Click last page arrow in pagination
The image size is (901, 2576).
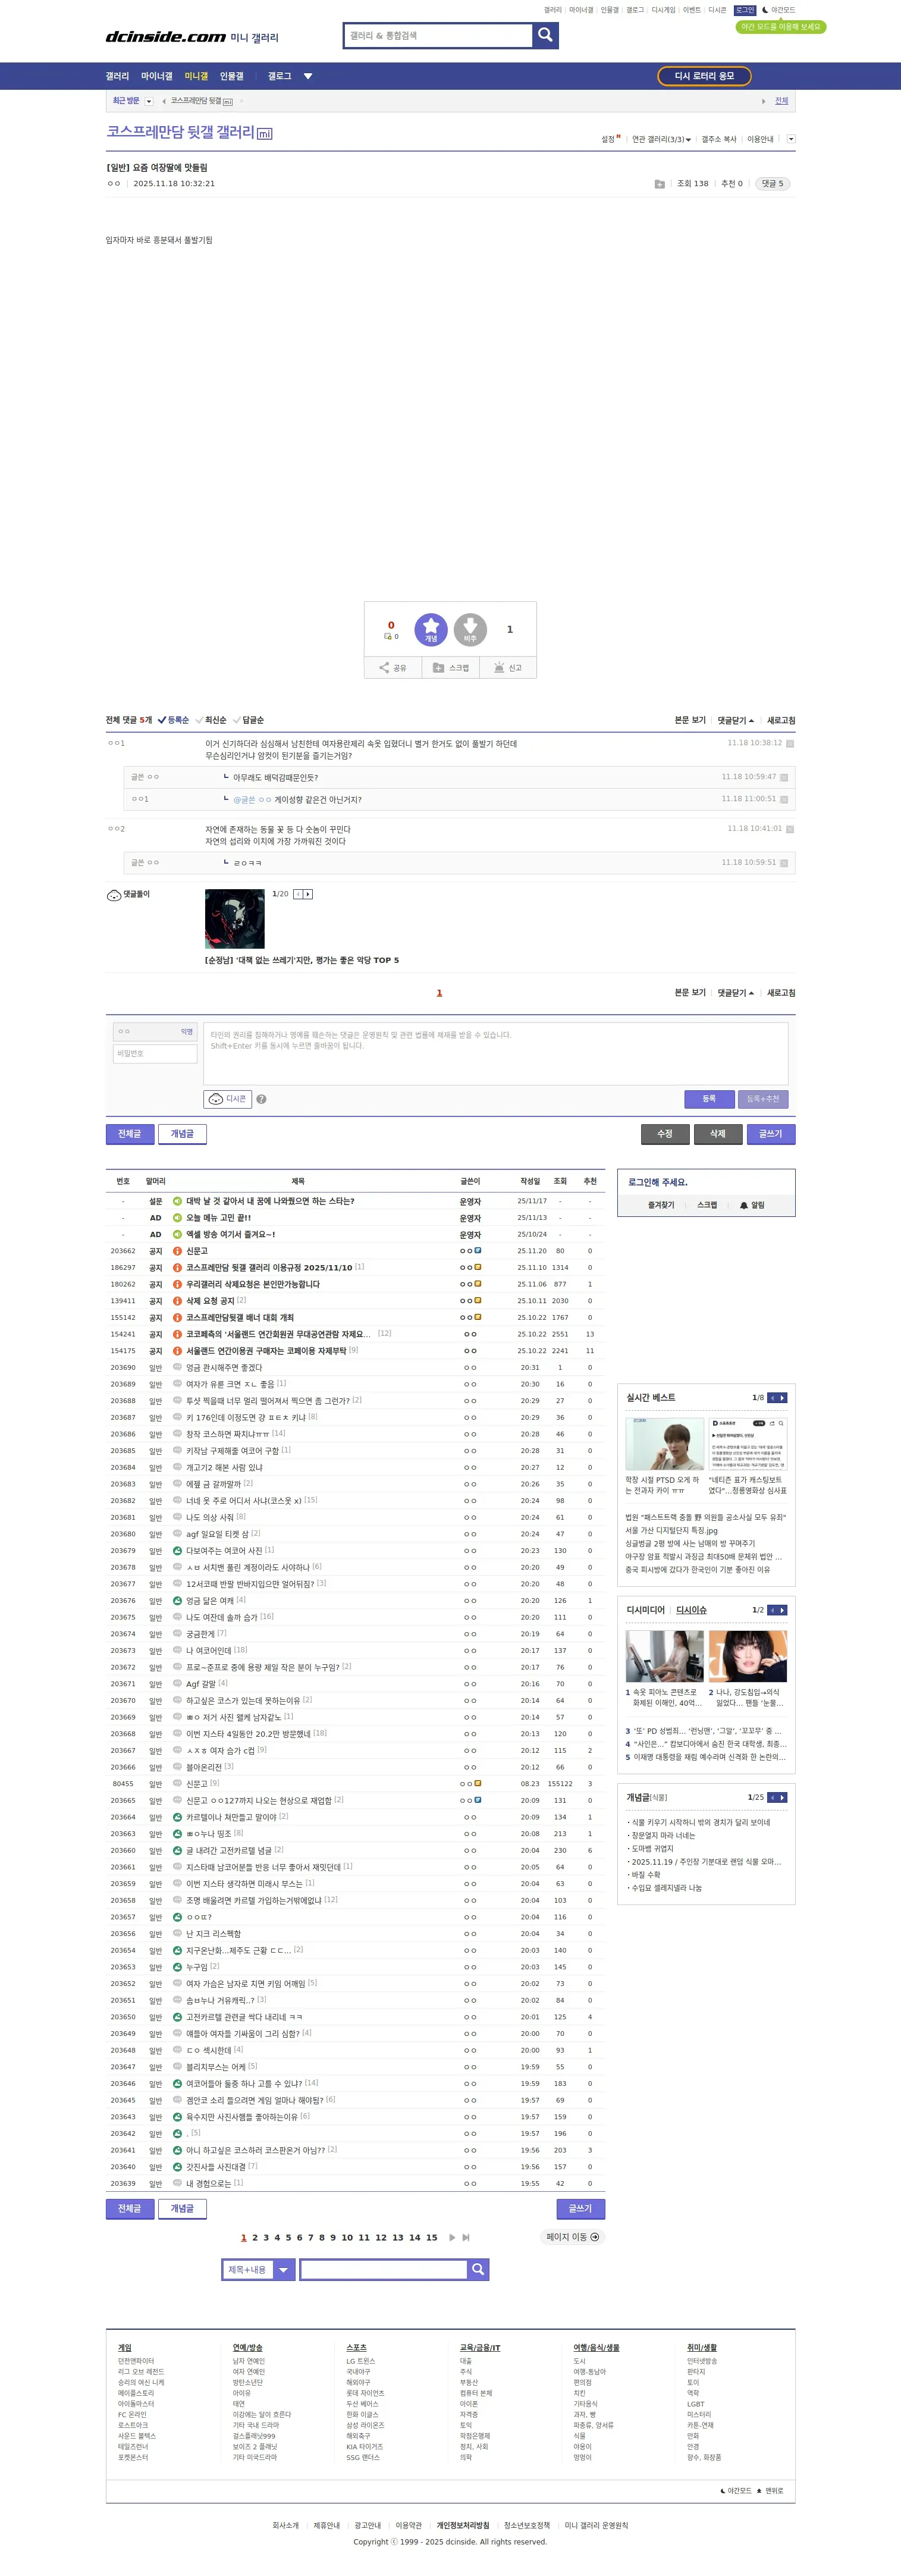pyautogui.click(x=465, y=2237)
